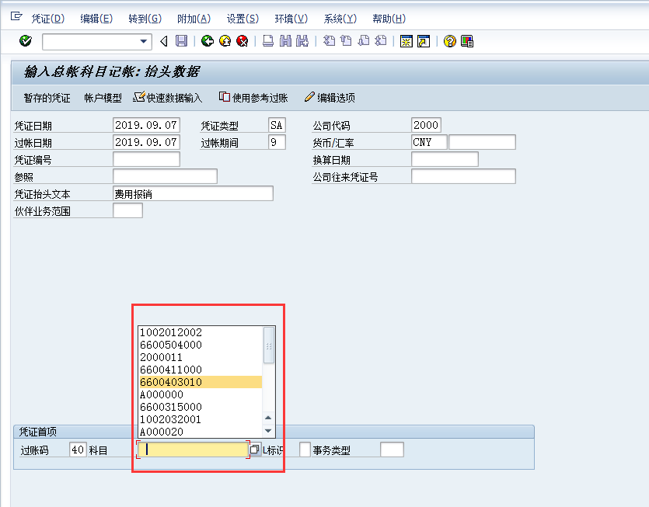This screenshot has height=507, width=649.
Task: Click the green Back arrow icon
Action: pos(208,41)
